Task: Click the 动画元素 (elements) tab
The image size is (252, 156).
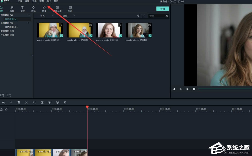Action: point(57,9)
